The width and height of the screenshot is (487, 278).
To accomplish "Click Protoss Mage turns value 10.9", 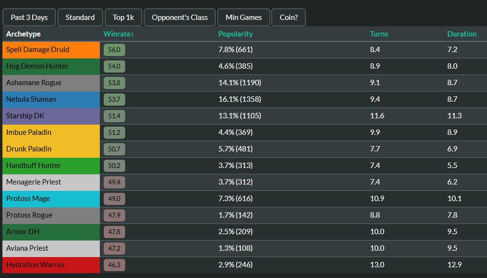I will pyautogui.click(x=377, y=199).
